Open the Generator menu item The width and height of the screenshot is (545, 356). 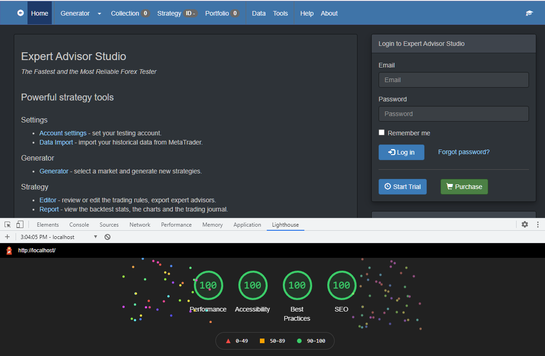[x=75, y=13]
